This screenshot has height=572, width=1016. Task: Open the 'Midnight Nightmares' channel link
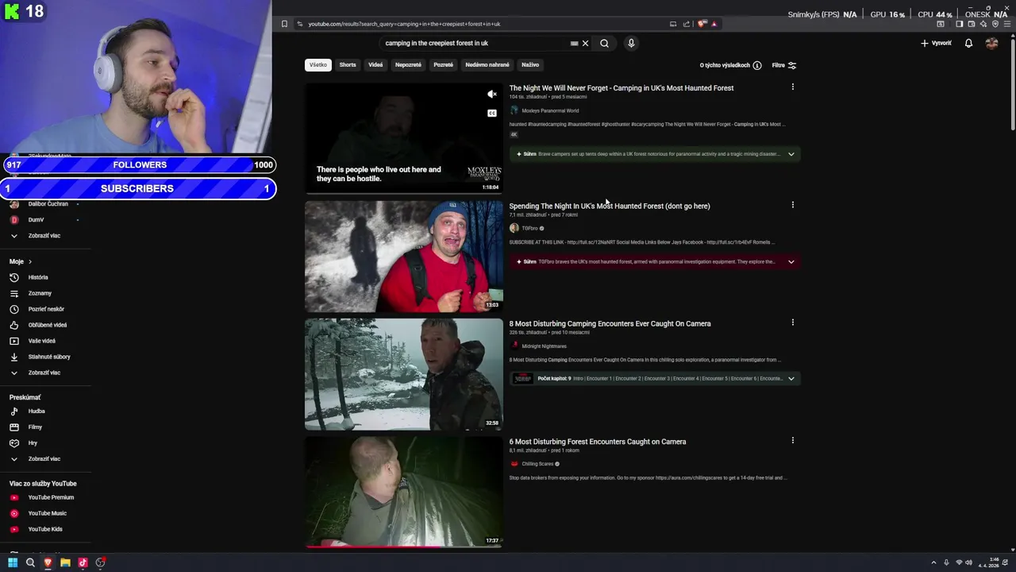tap(544, 346)
